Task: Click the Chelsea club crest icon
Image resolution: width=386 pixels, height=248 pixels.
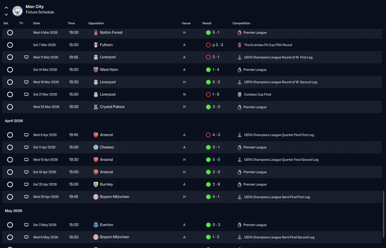Action: point(96,147)
